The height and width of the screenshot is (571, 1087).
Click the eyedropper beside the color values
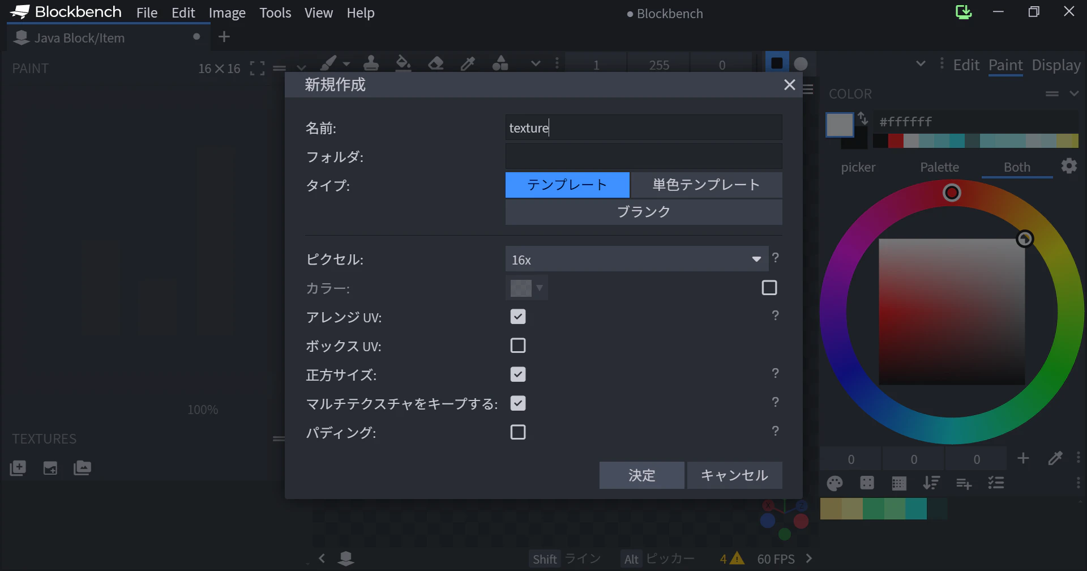tap(1055, 458)
